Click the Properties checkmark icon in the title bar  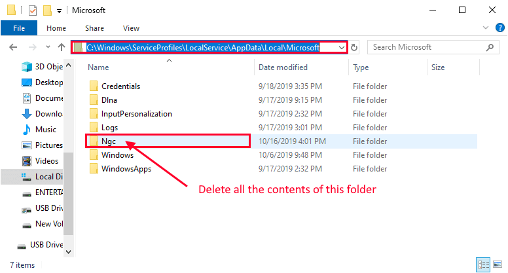click(32, 10)
